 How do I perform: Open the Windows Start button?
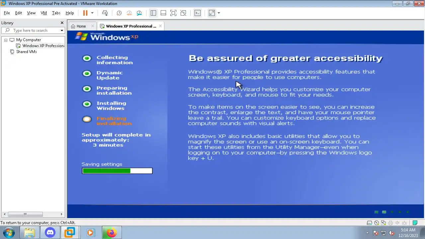tap(9, 232)
